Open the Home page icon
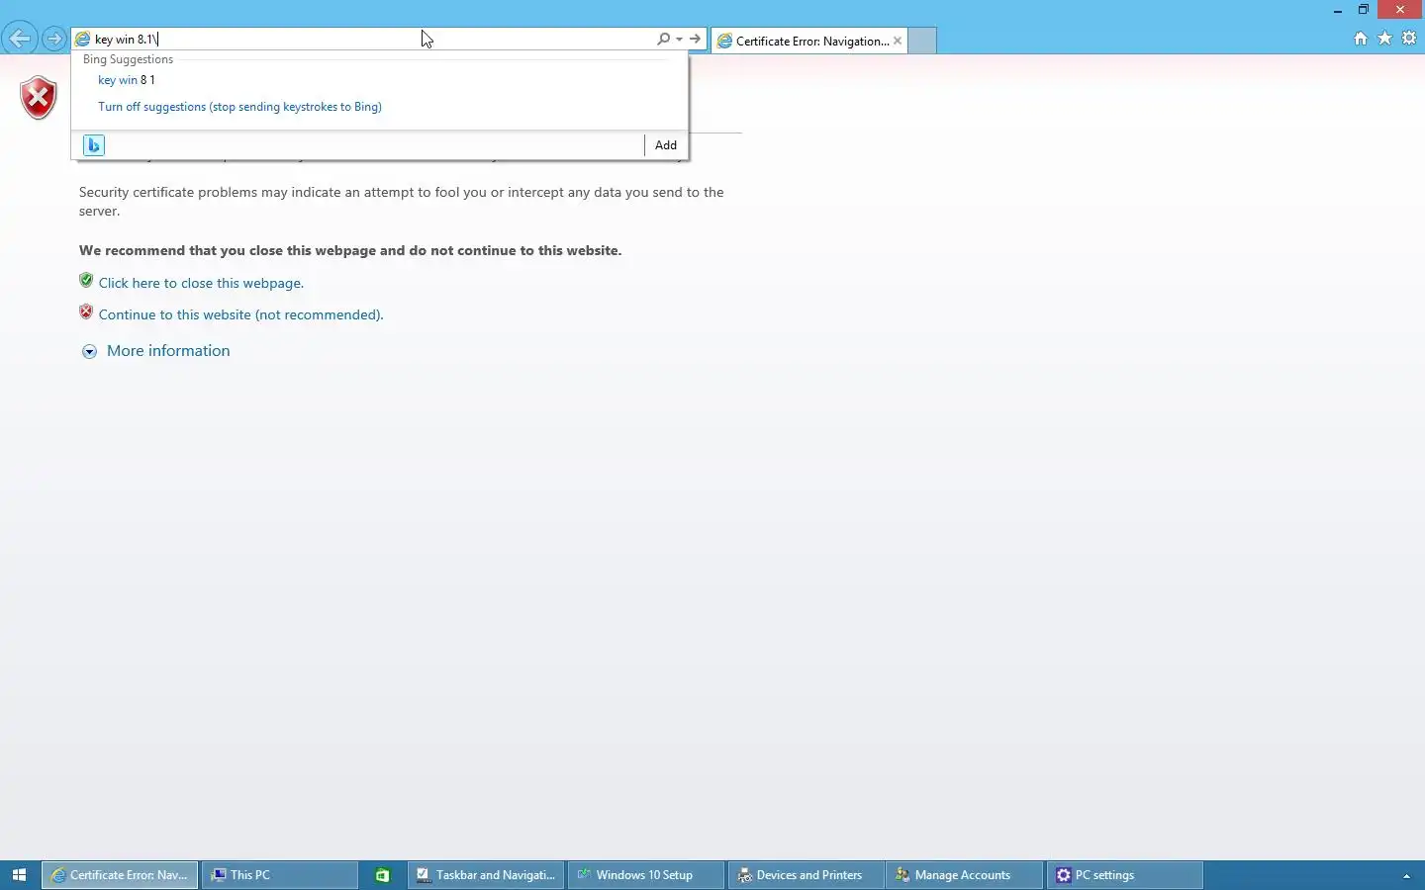This screenshot has width=1425, height=890. coord(1361,39)
